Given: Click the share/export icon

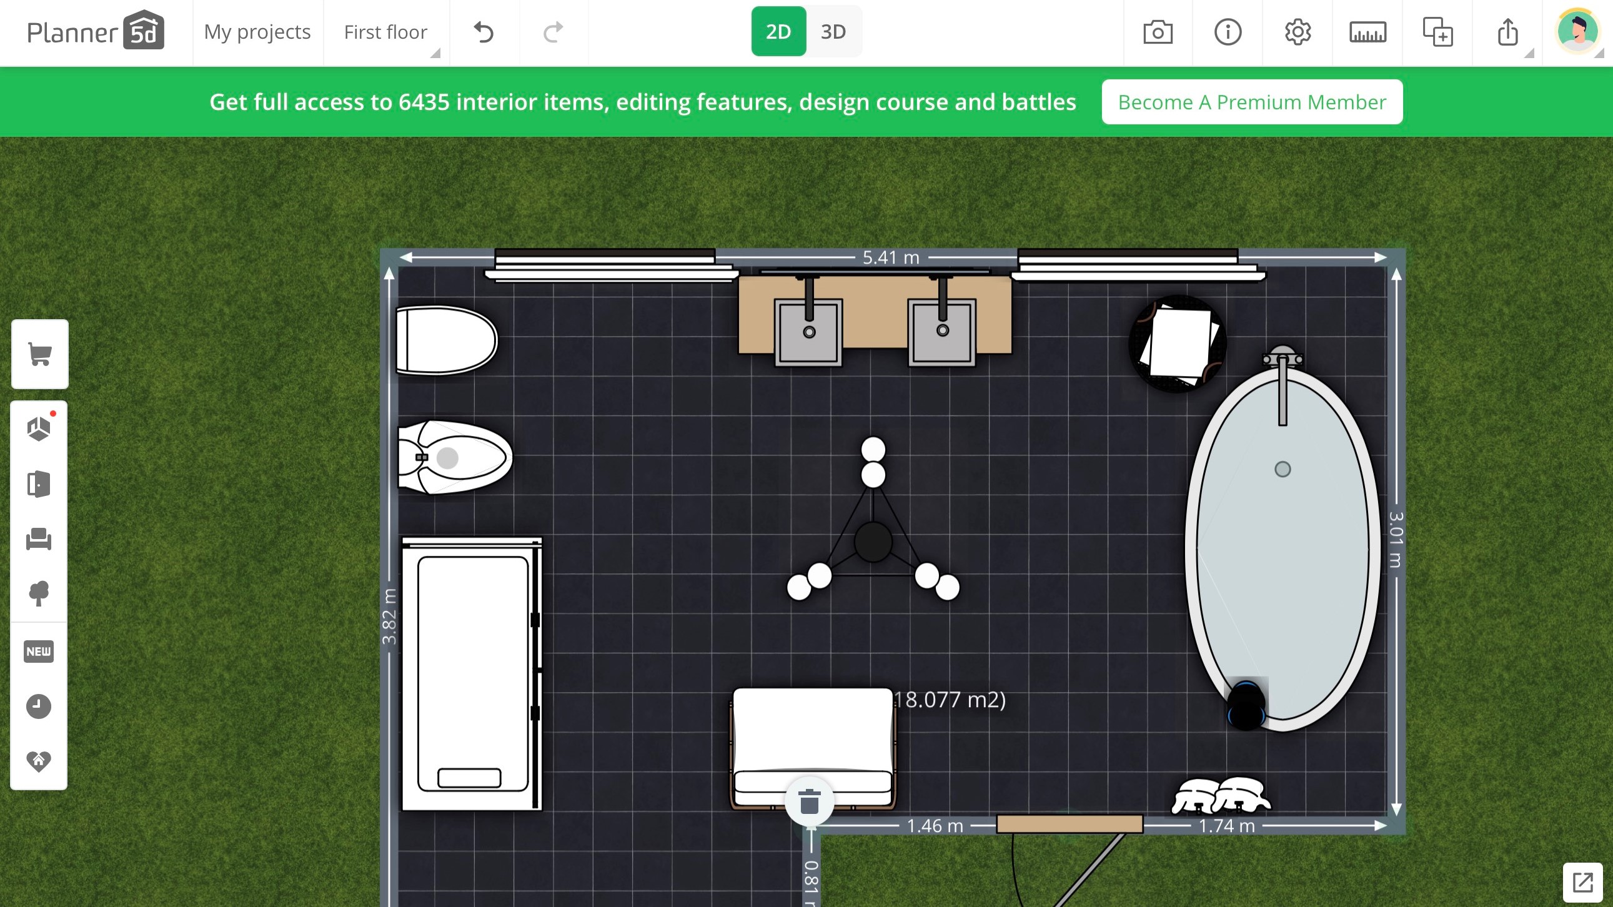Looking at the screenshot, I should coord(1508,31).
